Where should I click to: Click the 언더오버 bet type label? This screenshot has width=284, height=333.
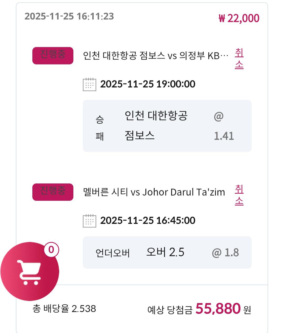click(x=113, y=253)
